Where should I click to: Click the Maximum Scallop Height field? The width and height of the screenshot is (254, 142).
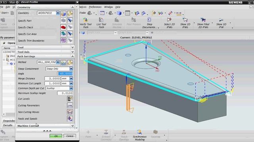tap(65, 93)
